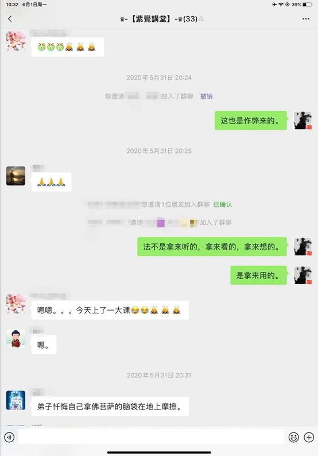Tap the back arrow in chat header
The height and width of the screenshot is (456, 318).
[x=10, y=19]
